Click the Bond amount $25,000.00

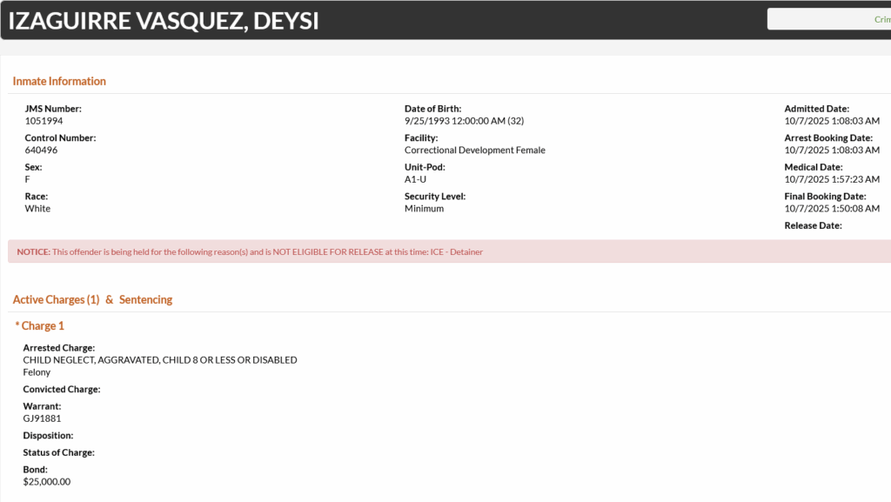click(x=47, y=481)
